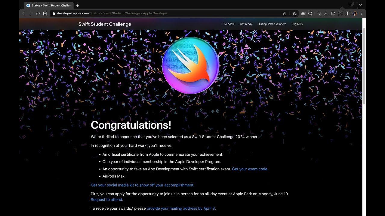Click the screen recorder video icon
The width and height of the screenshot is (385, 216).
pyautogui.click(x=333, y=13)
